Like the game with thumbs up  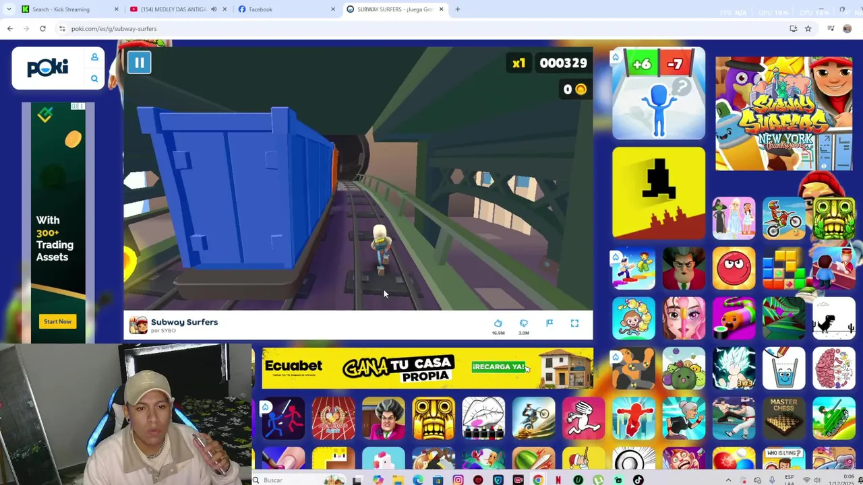click(498, 324)
